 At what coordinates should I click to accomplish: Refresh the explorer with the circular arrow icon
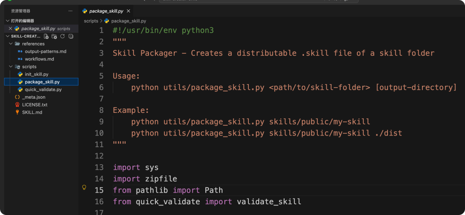[x=62, y=36]
